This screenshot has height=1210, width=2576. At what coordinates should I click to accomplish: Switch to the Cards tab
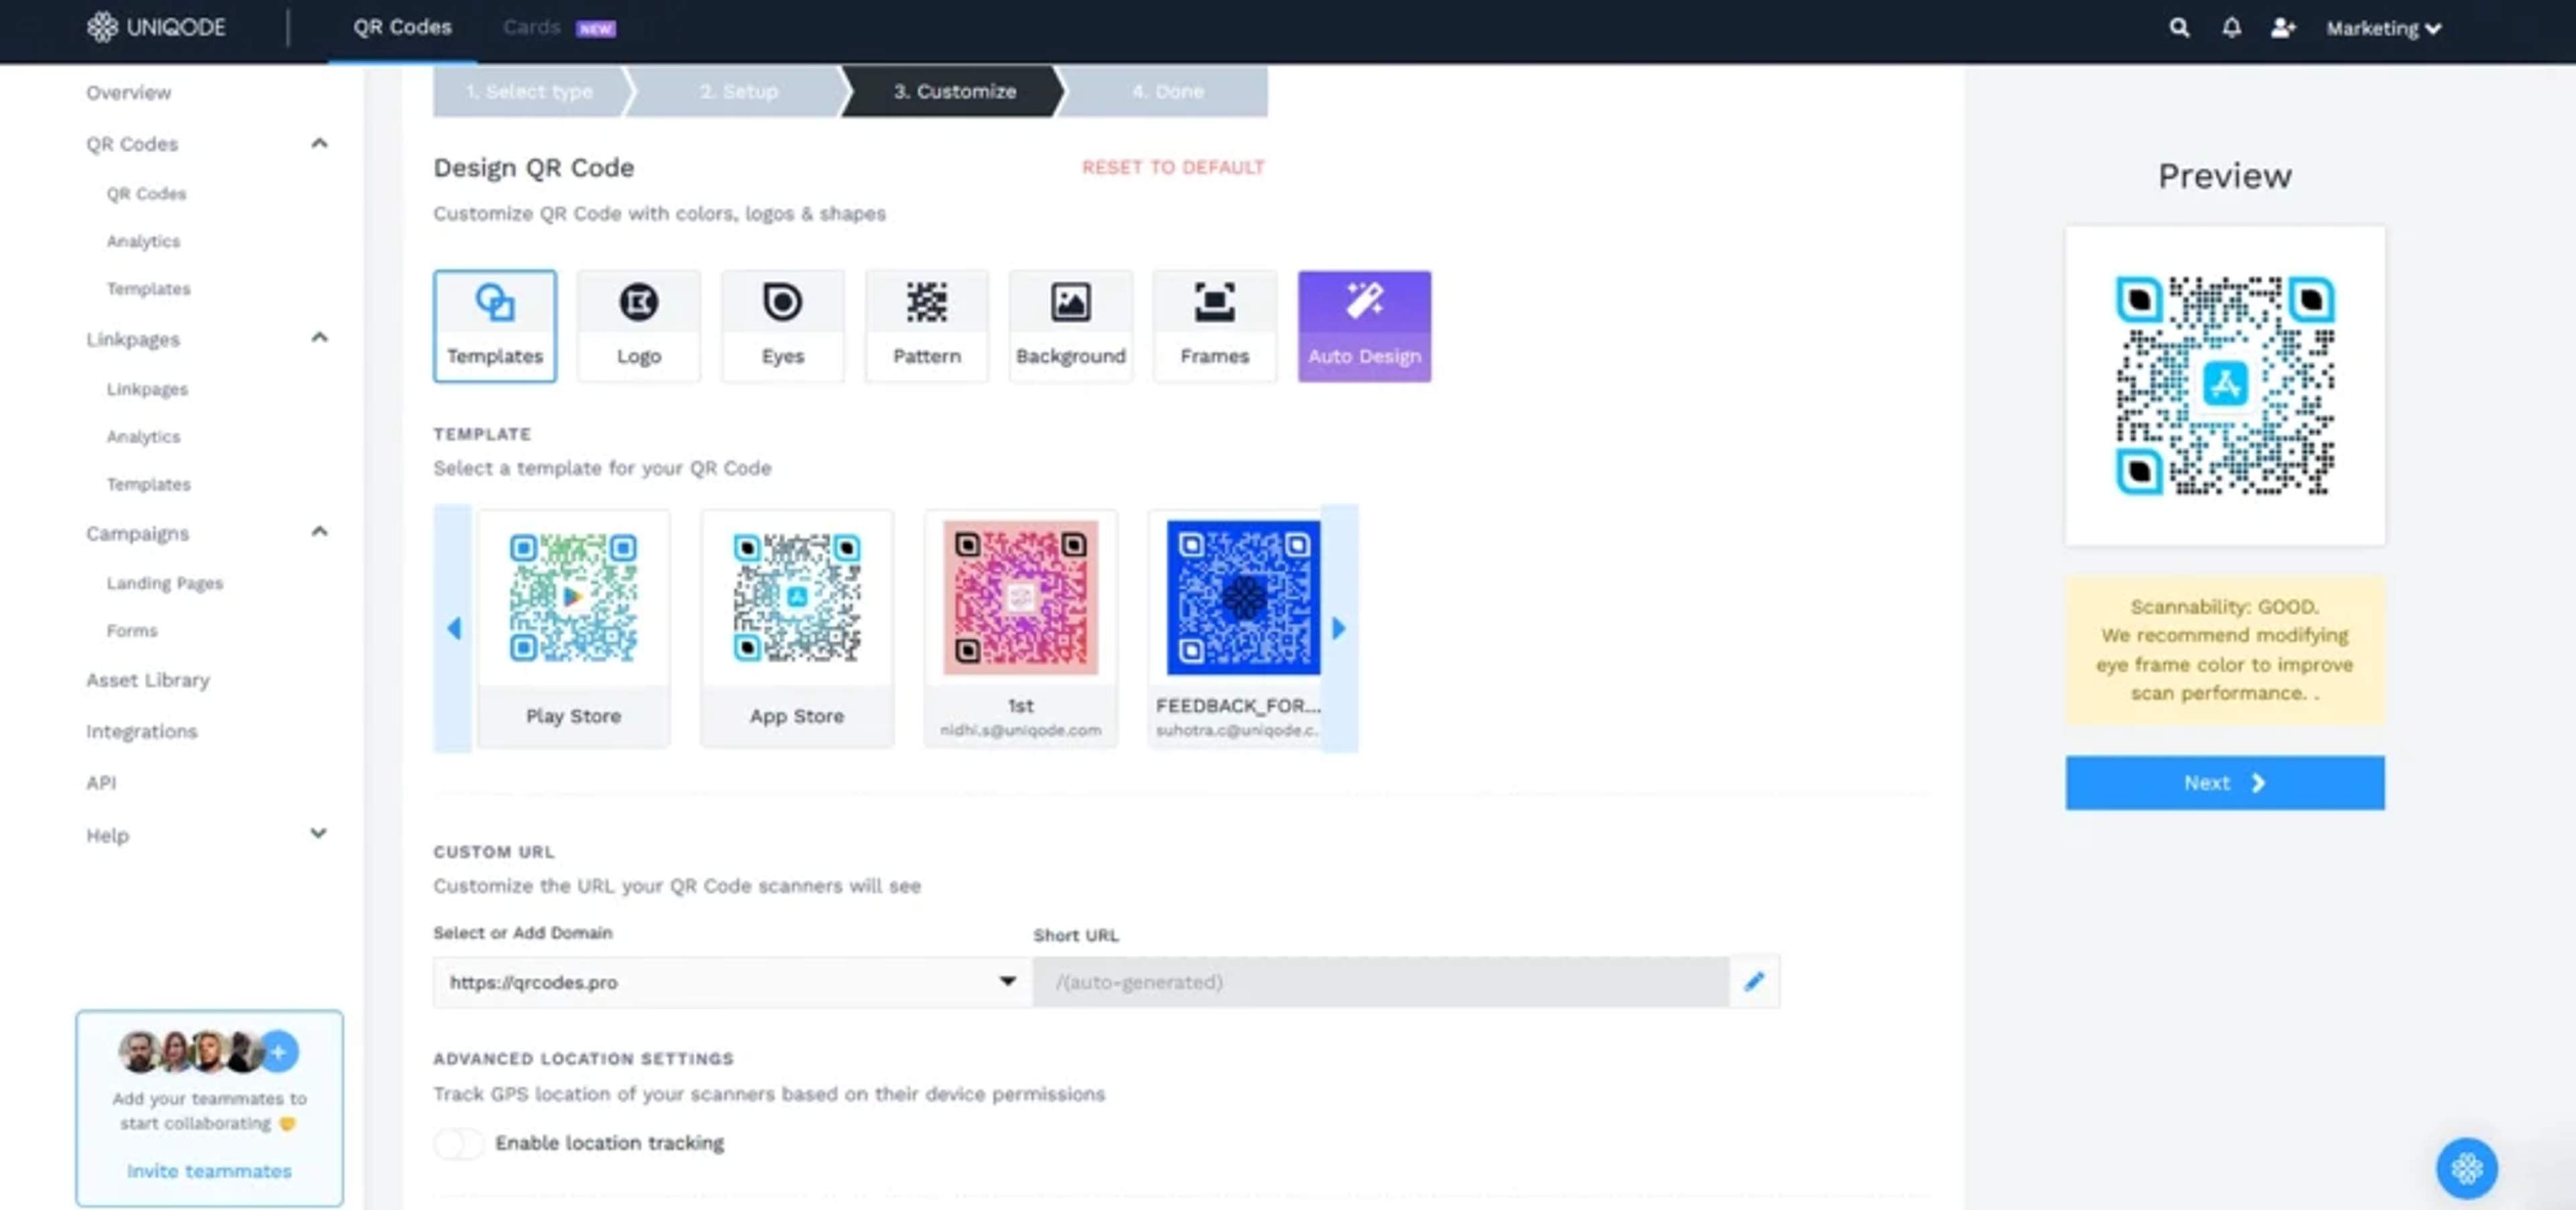click(532, 28)
